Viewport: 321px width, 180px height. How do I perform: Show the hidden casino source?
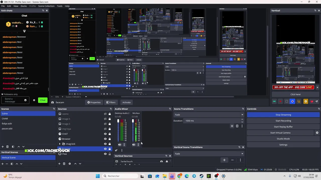pyautogui.click(x=105, y=114)
